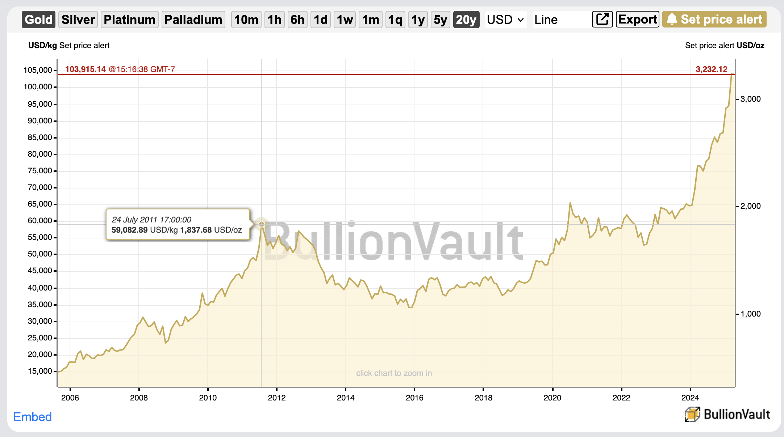784x437 pixels.
Task: Select the 1m time range
Action: click(371, 20)
